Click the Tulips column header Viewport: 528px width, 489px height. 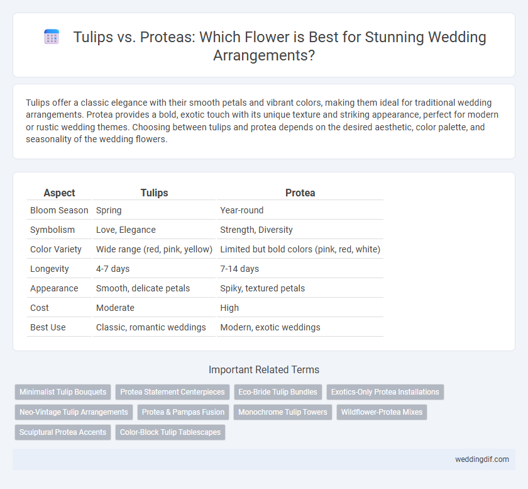pos(154,193)
